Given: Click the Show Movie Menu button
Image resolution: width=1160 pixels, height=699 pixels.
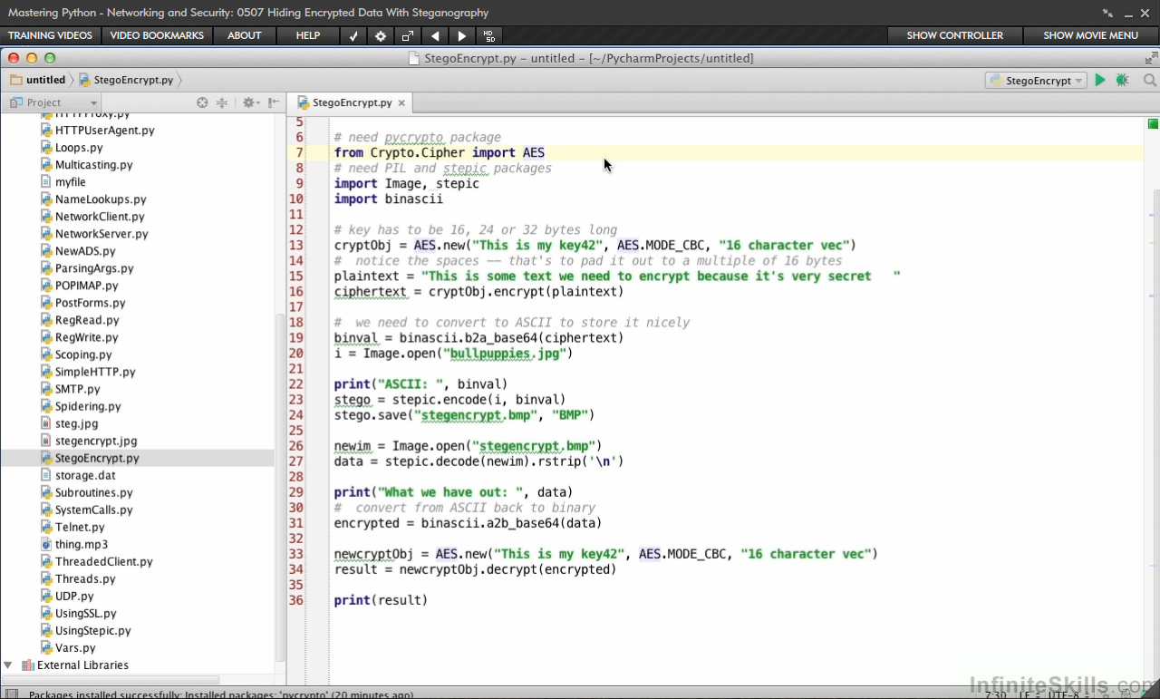Looking at the screenshot, I should pyautogui.click(x=1090, y=35).
